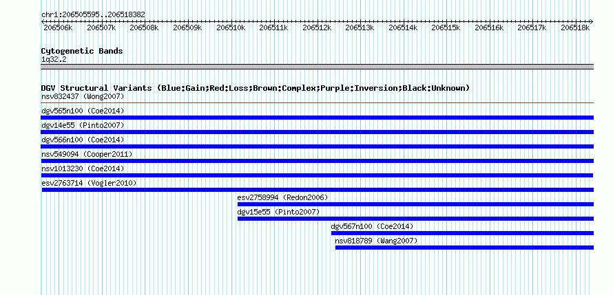Click the 206509k ruler tick label
This screenshot has height=295, width=613.
tap(187, 28)
